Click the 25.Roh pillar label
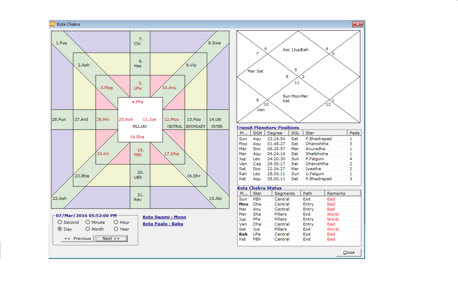458x286 pixels. click(x=126, y=119)
